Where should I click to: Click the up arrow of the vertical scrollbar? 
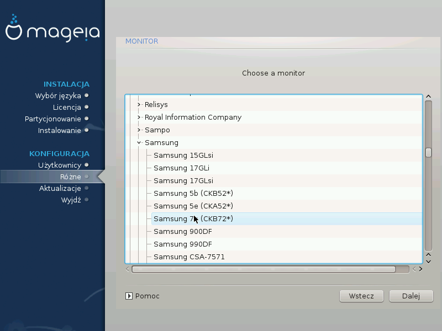tap(429, 97)
